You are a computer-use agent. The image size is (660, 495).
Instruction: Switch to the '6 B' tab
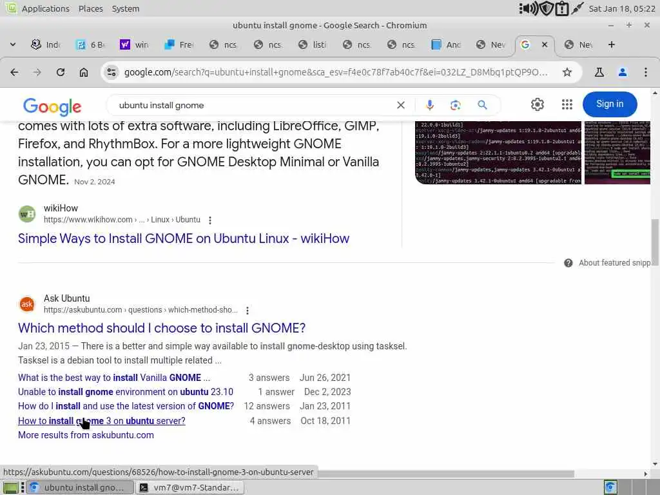tap(90, 44)
